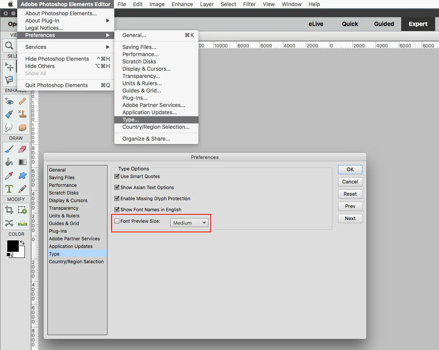Open the Enhance menu
439x350 pixels.
pyautogui.click(x=182, y=4)
